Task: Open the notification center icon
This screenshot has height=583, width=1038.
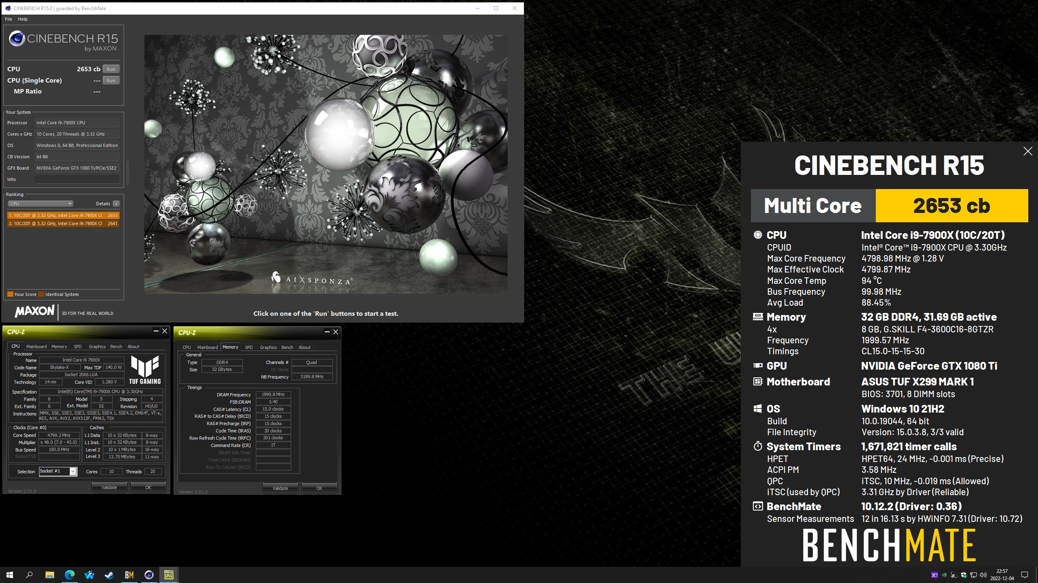Action: (x=1025, y=575)
